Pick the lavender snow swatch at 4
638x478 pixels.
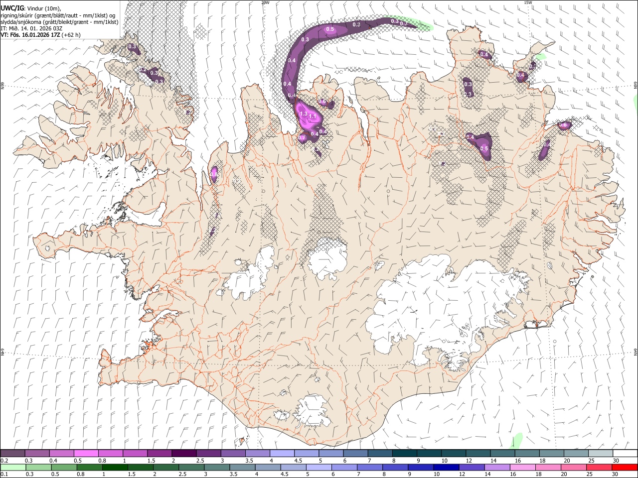coord(282,454)
